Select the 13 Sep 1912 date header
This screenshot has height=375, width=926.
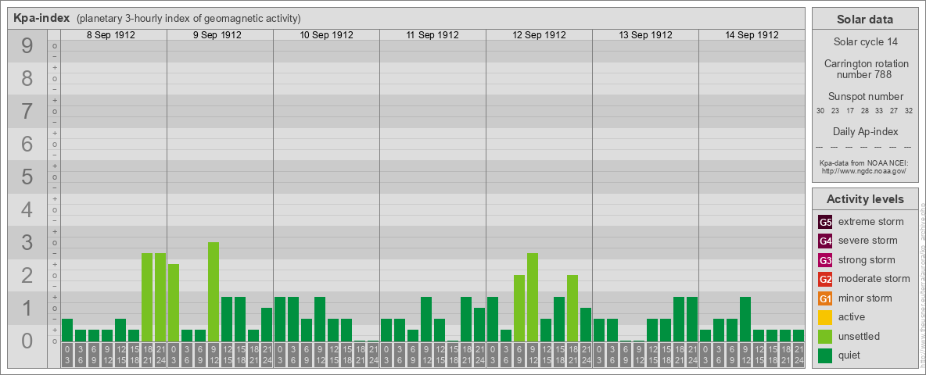[x=645, y=35]
